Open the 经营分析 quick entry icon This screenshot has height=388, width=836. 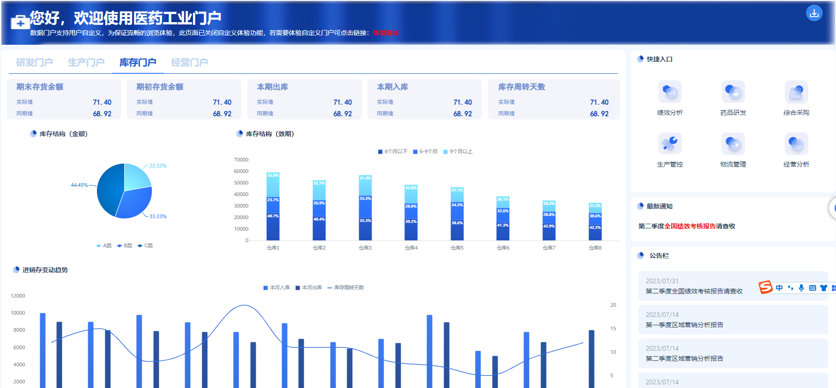pos(796,143)
